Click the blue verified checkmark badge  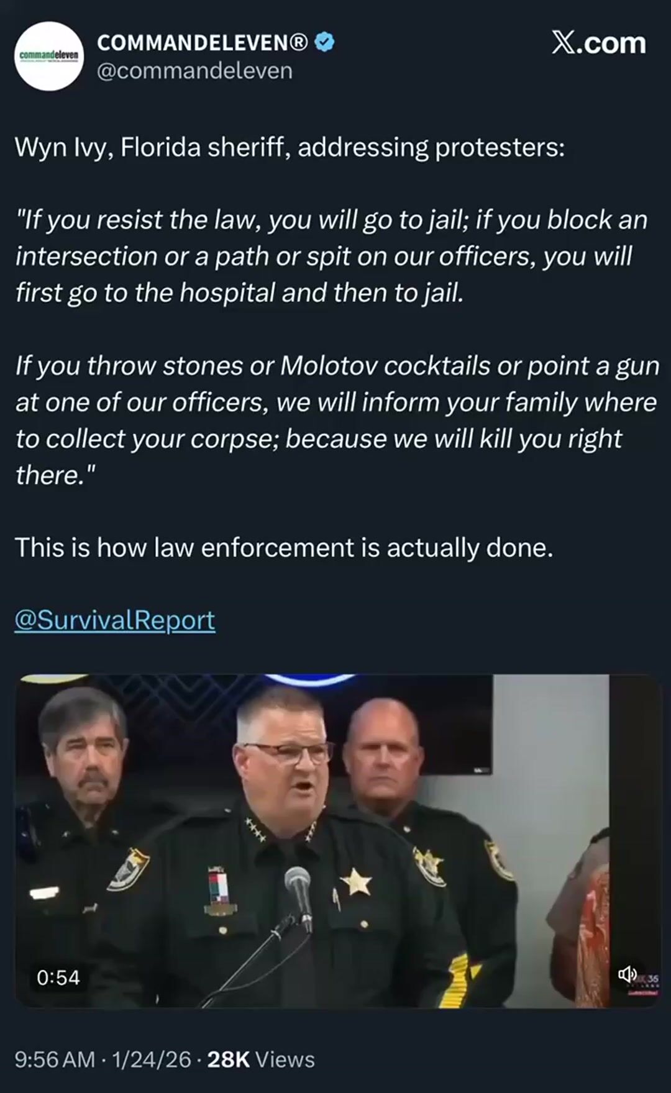(x=324, y=42)
